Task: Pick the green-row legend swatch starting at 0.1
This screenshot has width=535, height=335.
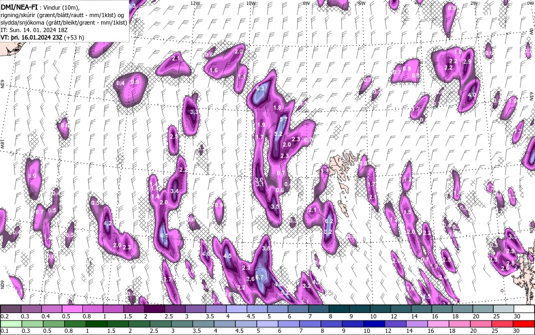Action: coord(11,324)
